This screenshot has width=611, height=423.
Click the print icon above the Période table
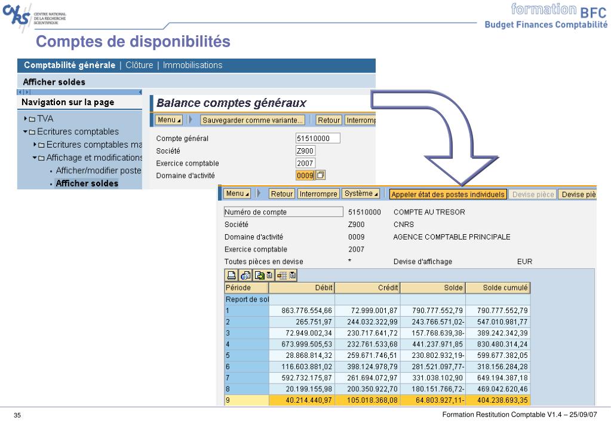tap(231, 275)
